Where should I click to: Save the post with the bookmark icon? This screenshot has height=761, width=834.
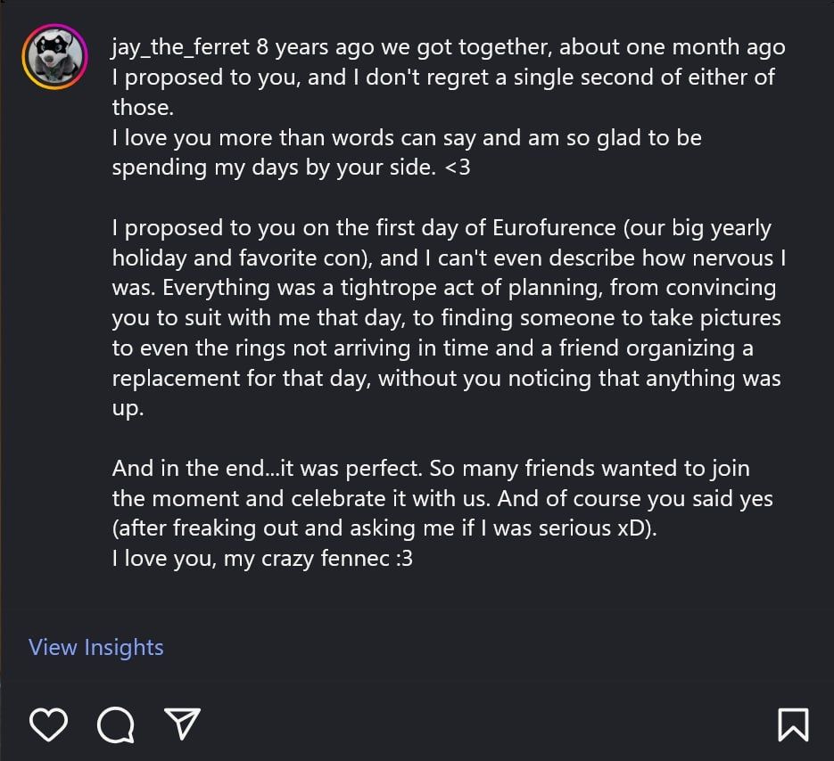[x=793, y=724]
